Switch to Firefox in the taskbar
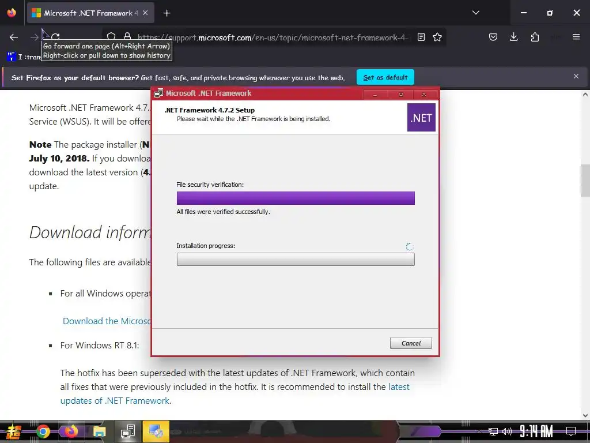590x443 pixels. pos(71,431)
